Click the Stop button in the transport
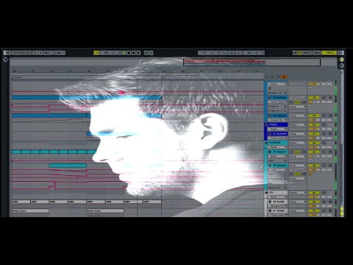This screenshot has width=353, height=265. pyautogui.click(x=129, y=53)
